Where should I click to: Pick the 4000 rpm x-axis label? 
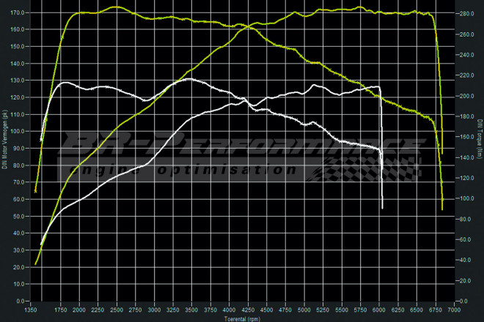tap(230, 310)
